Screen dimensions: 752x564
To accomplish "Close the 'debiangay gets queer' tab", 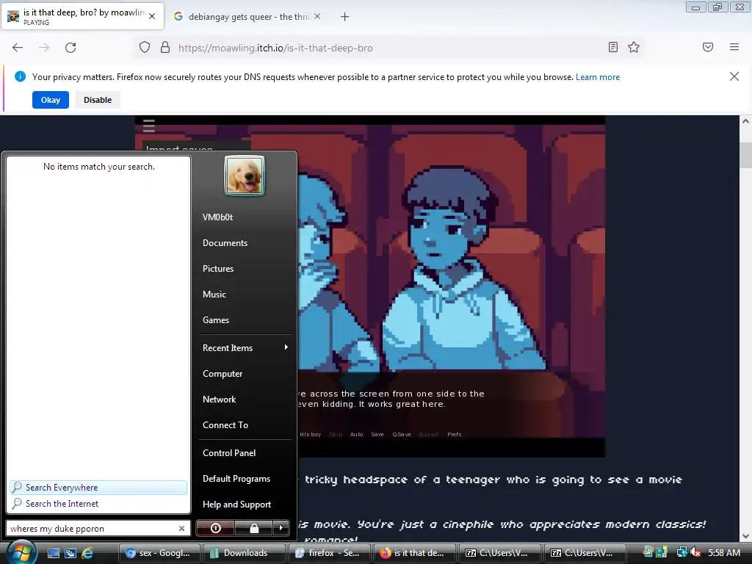I will coord(317,16).
